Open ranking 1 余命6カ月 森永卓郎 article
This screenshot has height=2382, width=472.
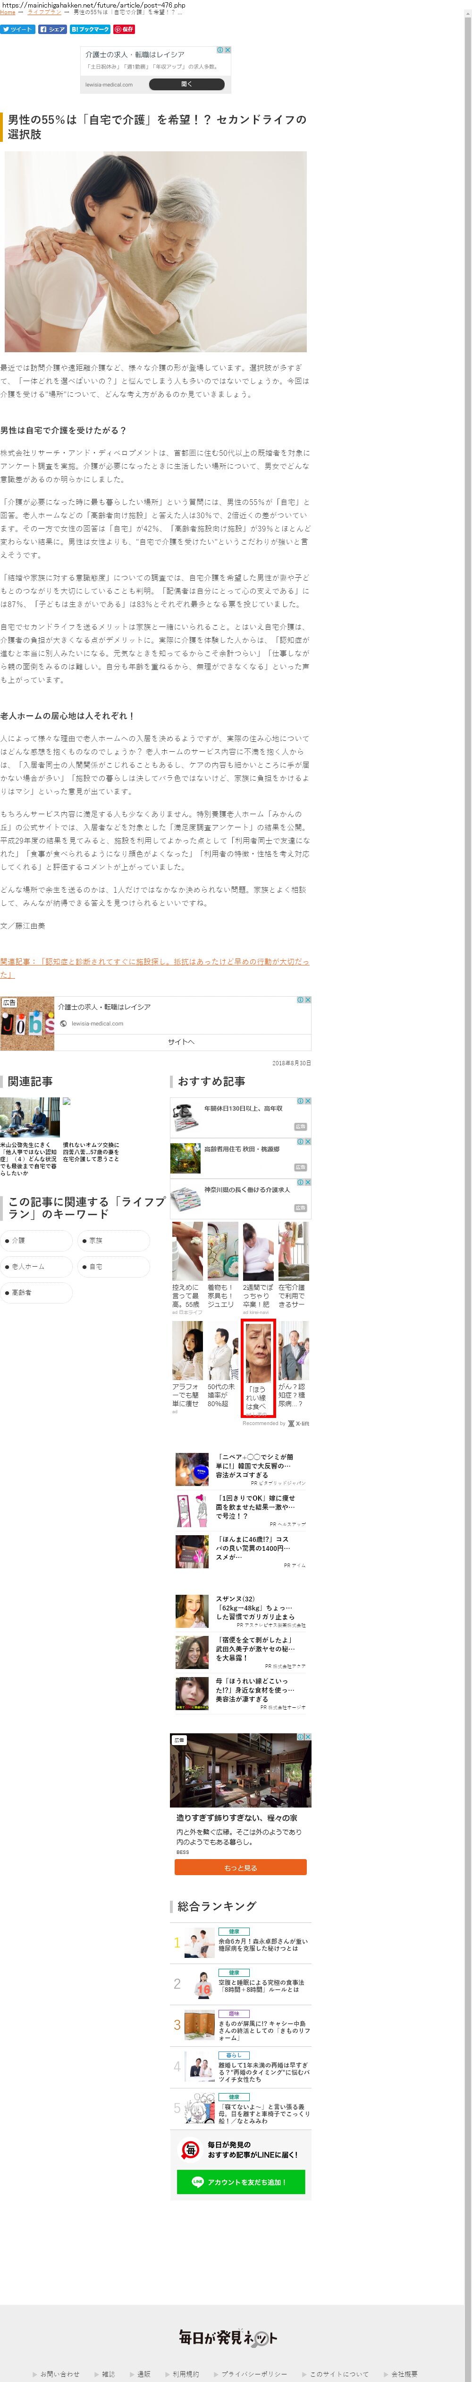coord(240,1943)
